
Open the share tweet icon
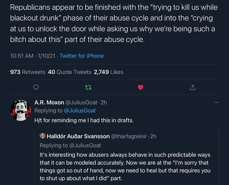(193, 87)
